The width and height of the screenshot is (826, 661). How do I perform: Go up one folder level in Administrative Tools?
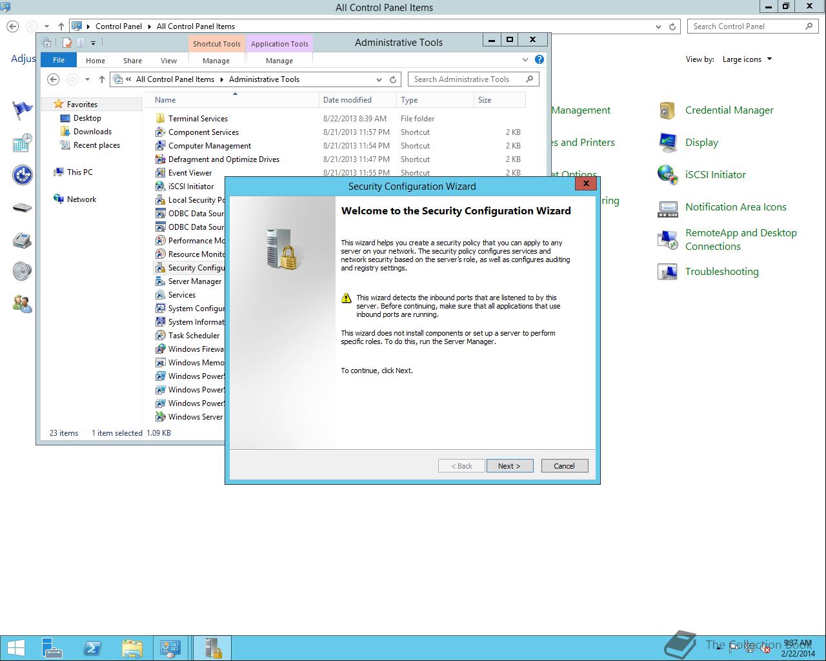tap(101, 79)
